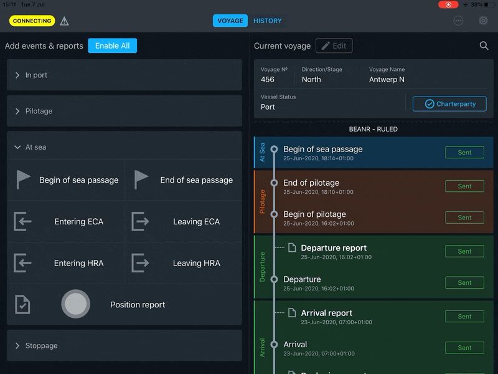Switch to the History tab
Image resolution: width=498 pixels, height=374 pixels.
point(268,21)
